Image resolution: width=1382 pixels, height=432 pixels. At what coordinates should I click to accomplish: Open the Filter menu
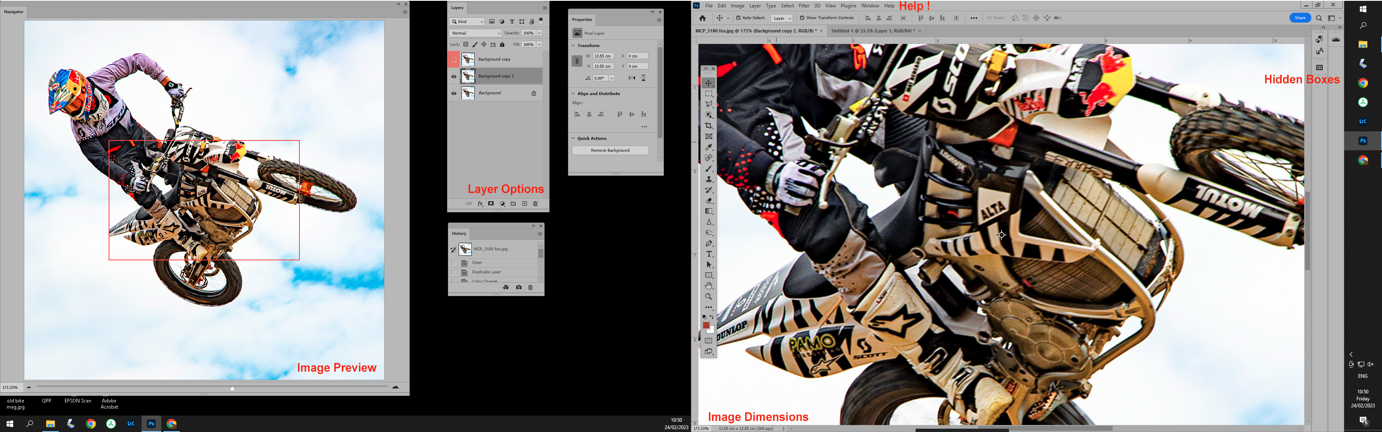point(804,6)
